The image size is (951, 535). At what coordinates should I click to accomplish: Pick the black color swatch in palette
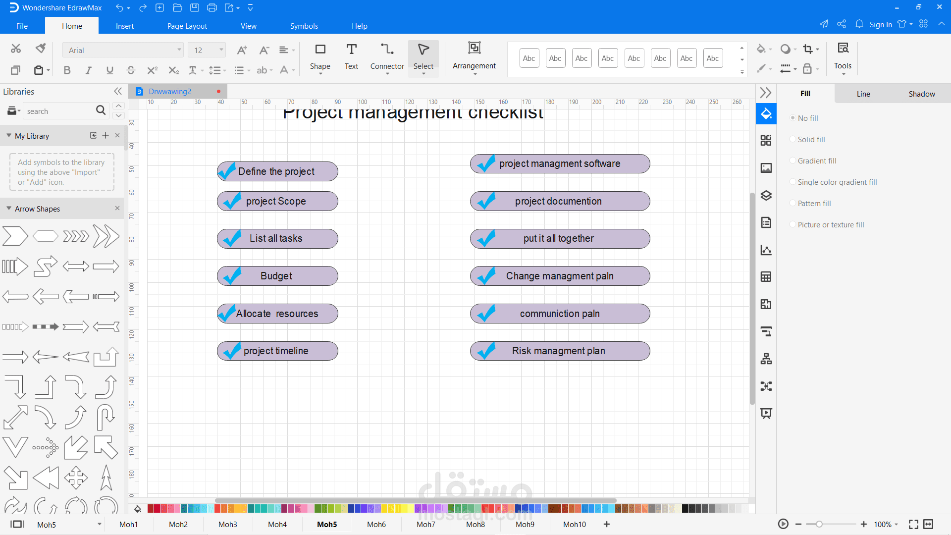pyautogui.click(x=685, y=508)
